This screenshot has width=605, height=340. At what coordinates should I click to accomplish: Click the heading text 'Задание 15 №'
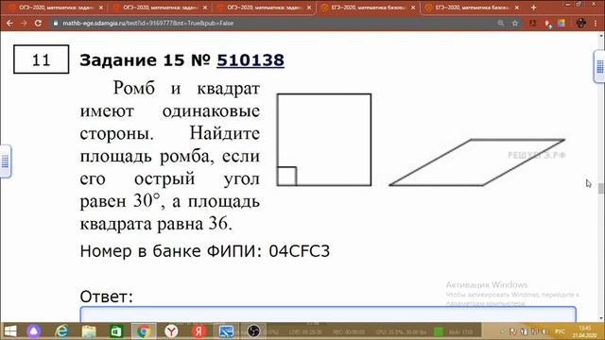pyautogui.click(x=145, y=60)
